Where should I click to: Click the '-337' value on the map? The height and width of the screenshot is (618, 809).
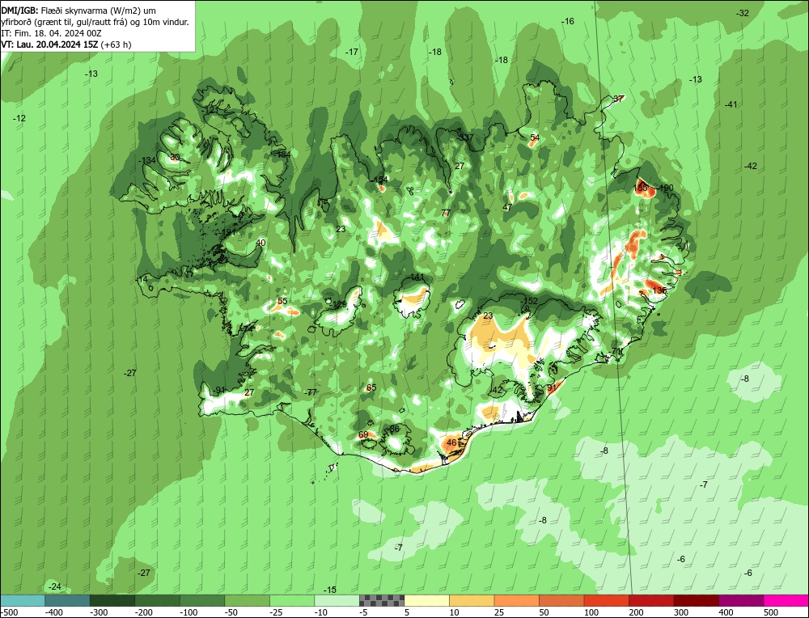coord(465,138)
